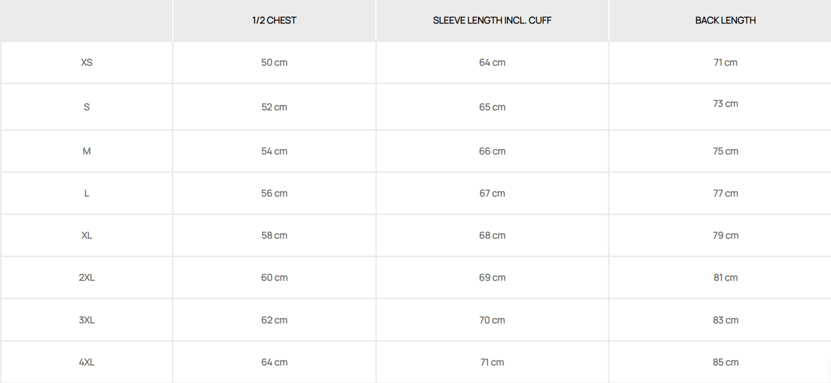Click the 68 cm sleeve length cell

click(x=492, y=236)
